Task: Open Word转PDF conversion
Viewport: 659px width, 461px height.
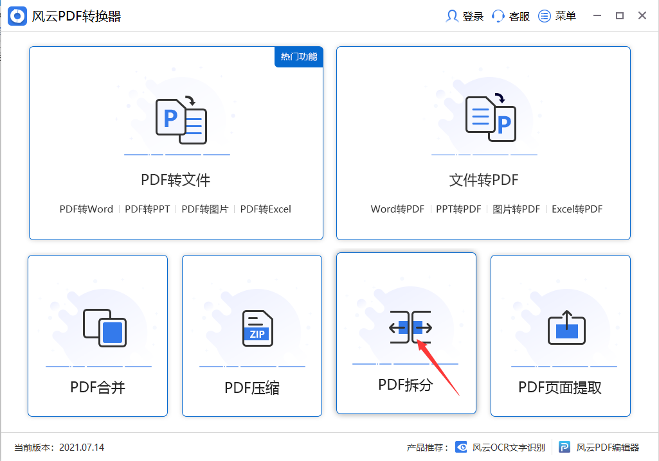Action: pos(397,209)
